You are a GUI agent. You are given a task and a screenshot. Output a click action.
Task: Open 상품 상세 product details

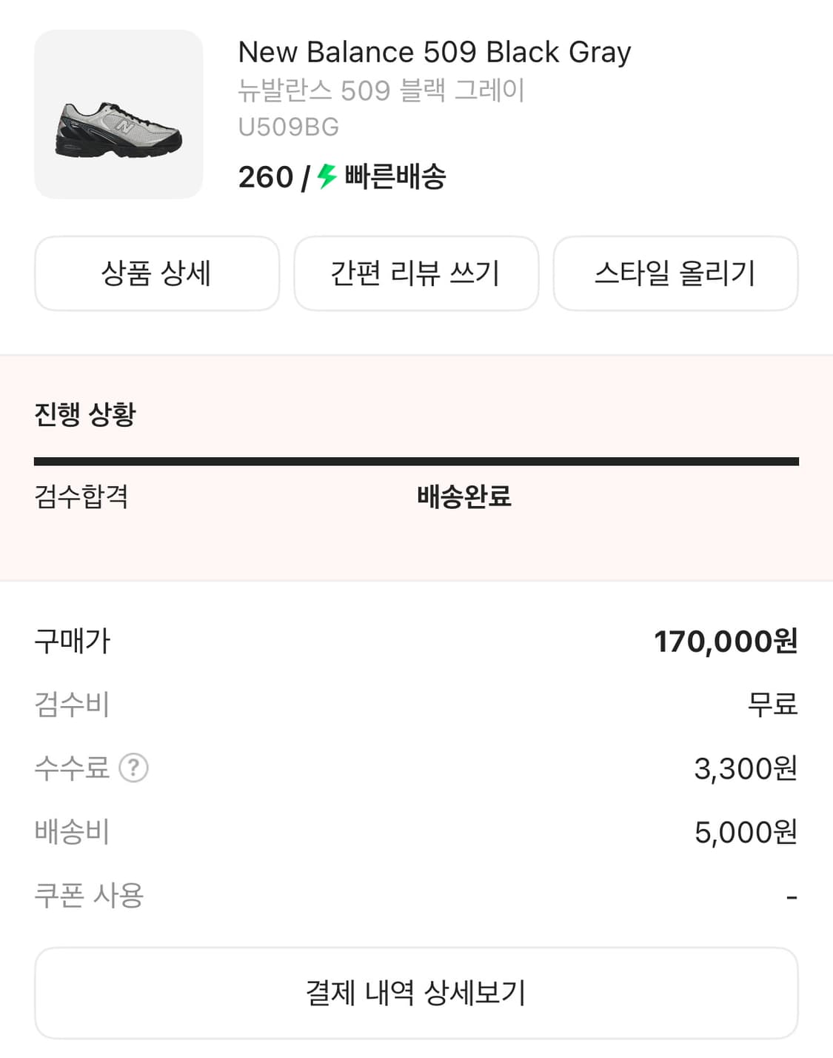pyautogui.click(x=157, y=273)
